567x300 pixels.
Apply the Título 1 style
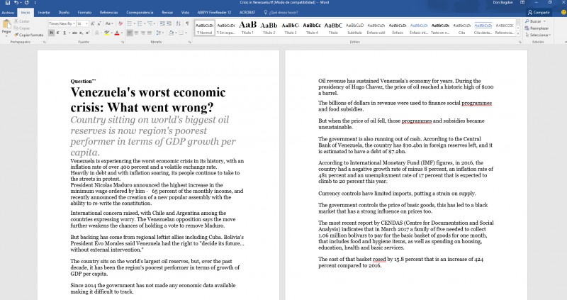pyautogui.click(x=247, y=28)
